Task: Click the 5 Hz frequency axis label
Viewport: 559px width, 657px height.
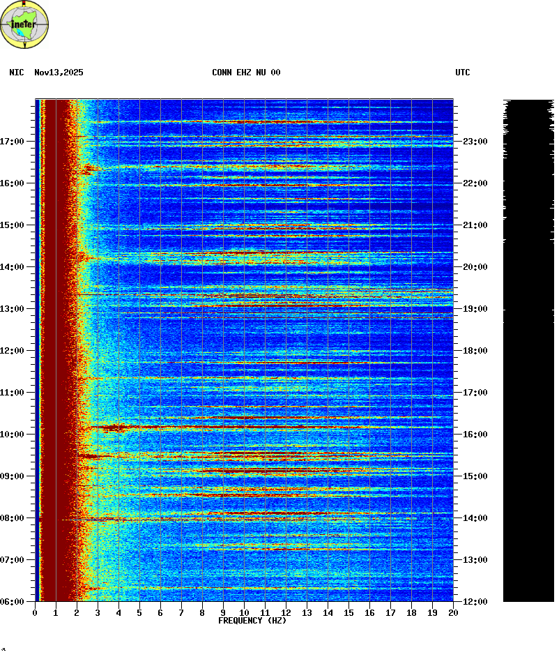Action: click(139, 613)
